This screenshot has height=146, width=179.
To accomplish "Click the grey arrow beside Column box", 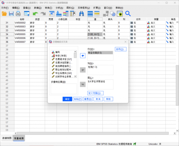I will 83,70.
